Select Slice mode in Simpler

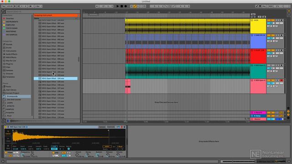point(8,147)
